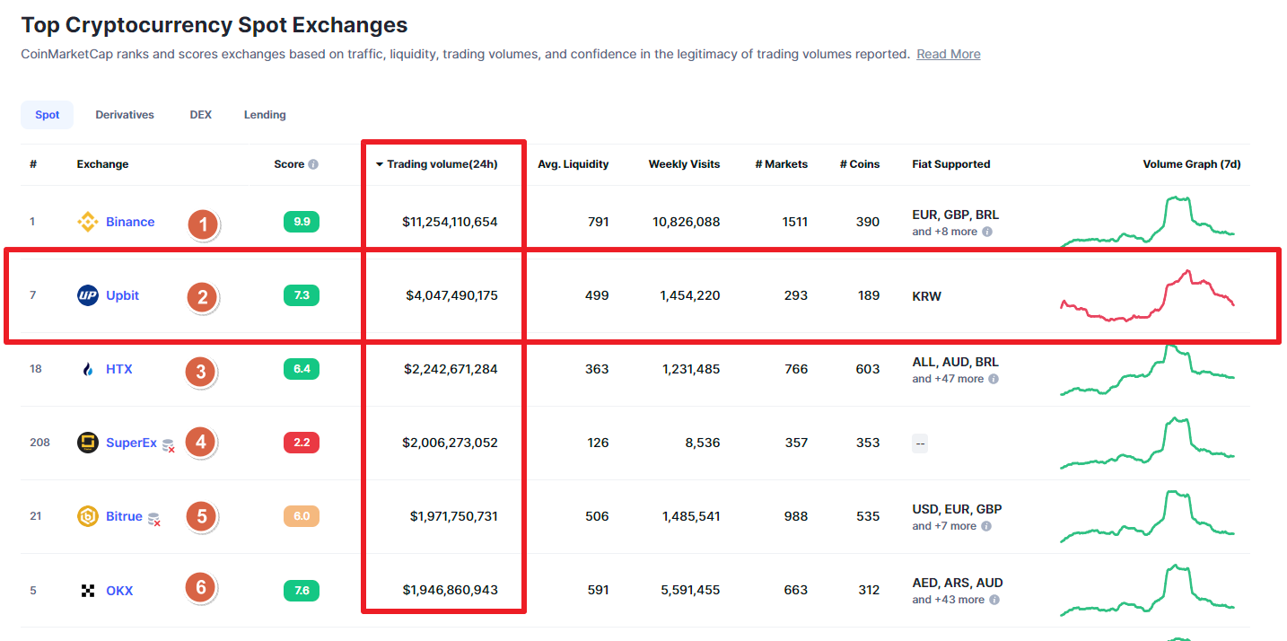Open the Bitrue exchange link

tap(124, 516)
